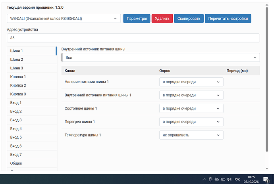This screenshot has height=184, width=274.
Task: Select the Вход 1 tab
Action: tap(32, 103)
